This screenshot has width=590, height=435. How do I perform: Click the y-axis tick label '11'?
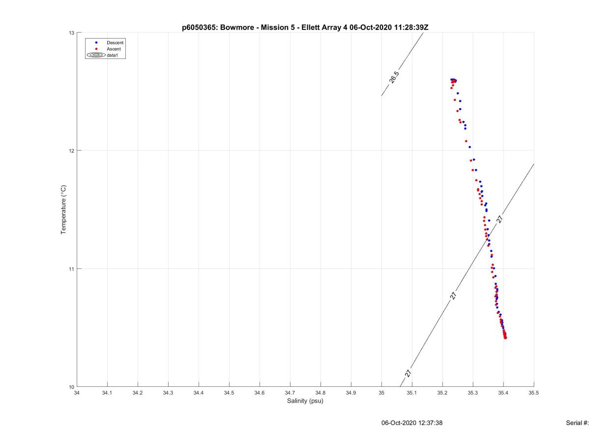(x=71, y=269)
